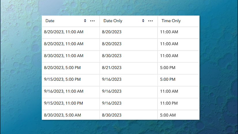Click the first row's 8/20/2023, 11:00 AM cell

click(x=64, y=32)
